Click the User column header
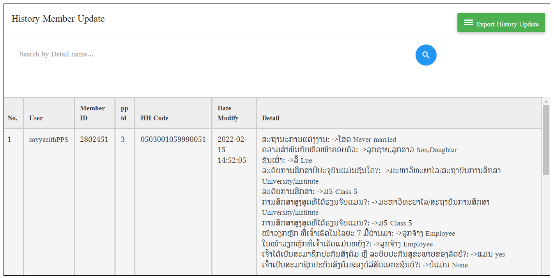Viewport: 554px width, 278px height. [36, 118]
